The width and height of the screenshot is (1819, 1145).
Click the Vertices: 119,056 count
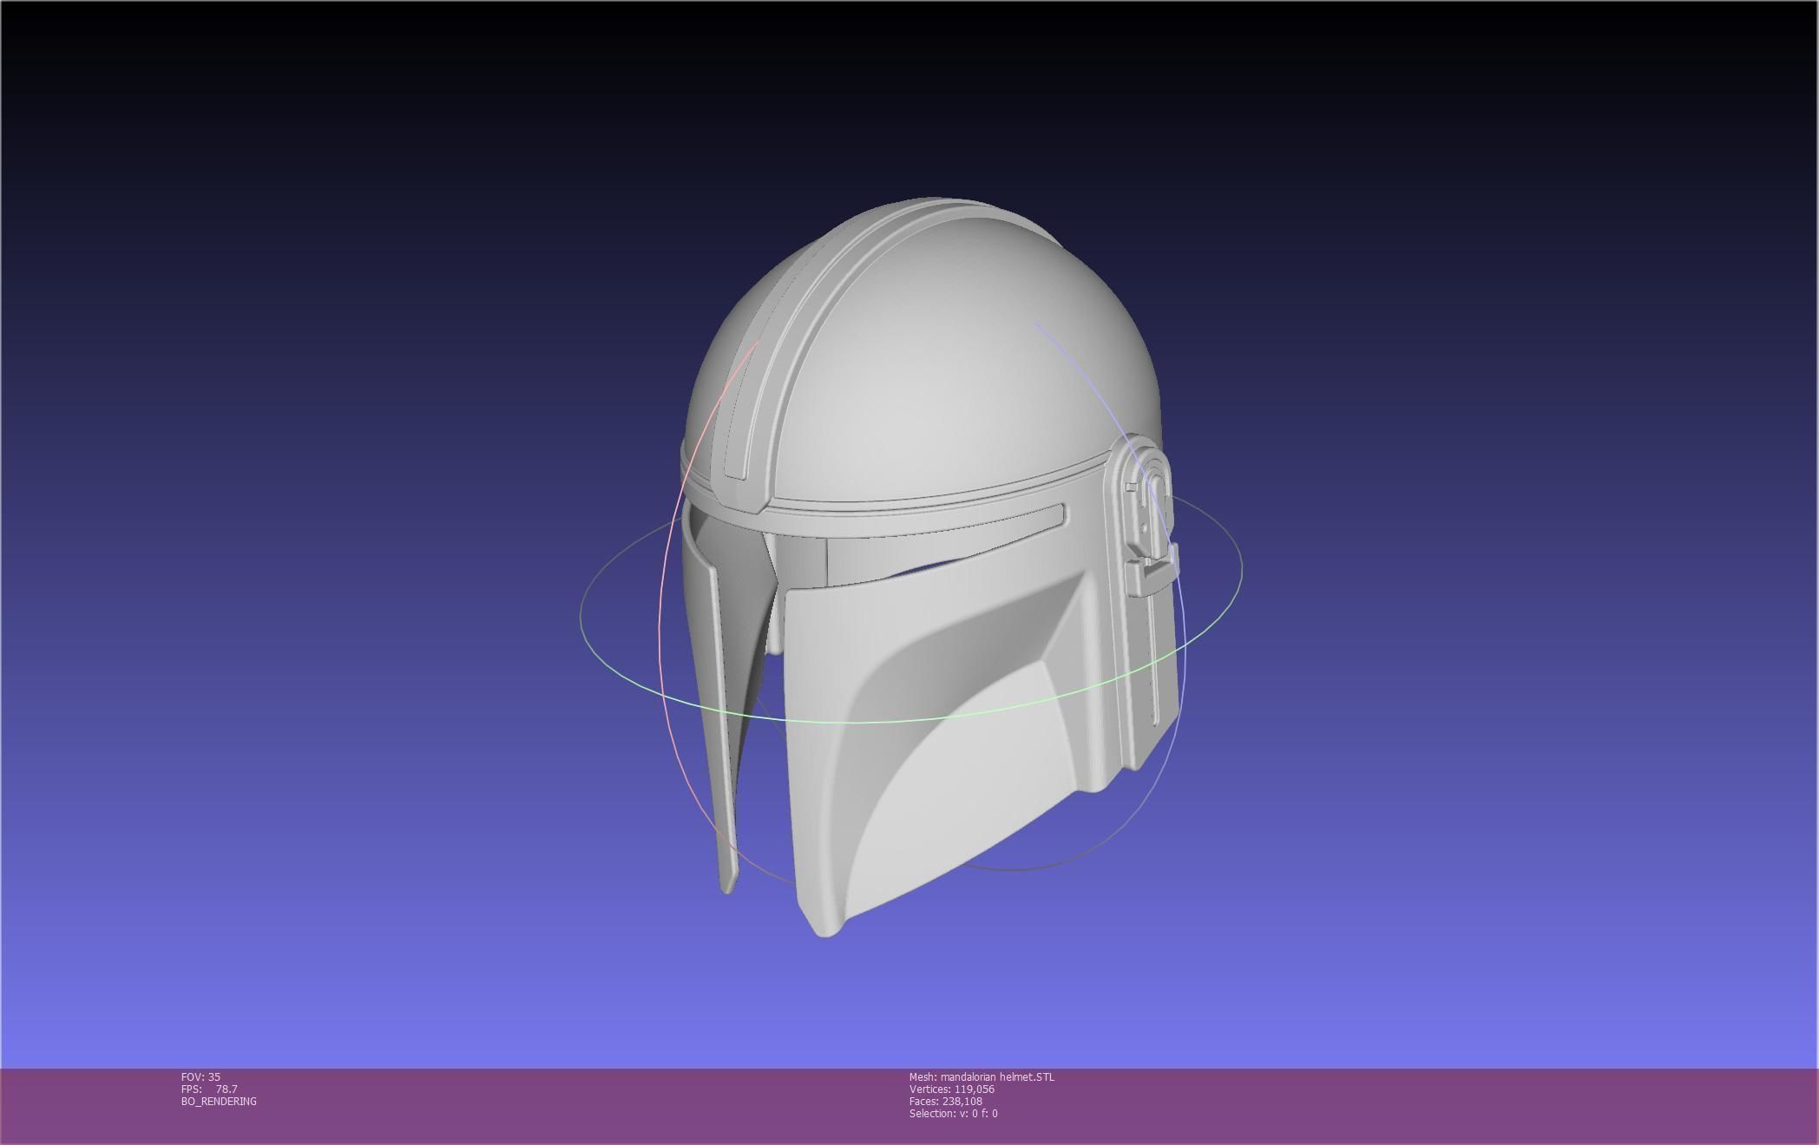[952, 1089]
